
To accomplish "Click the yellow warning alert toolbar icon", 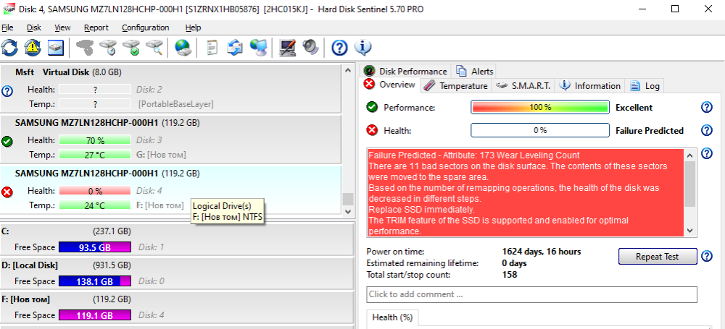I will point(33,48).
